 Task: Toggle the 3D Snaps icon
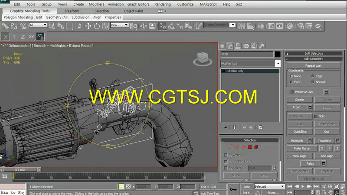[163, 26]
